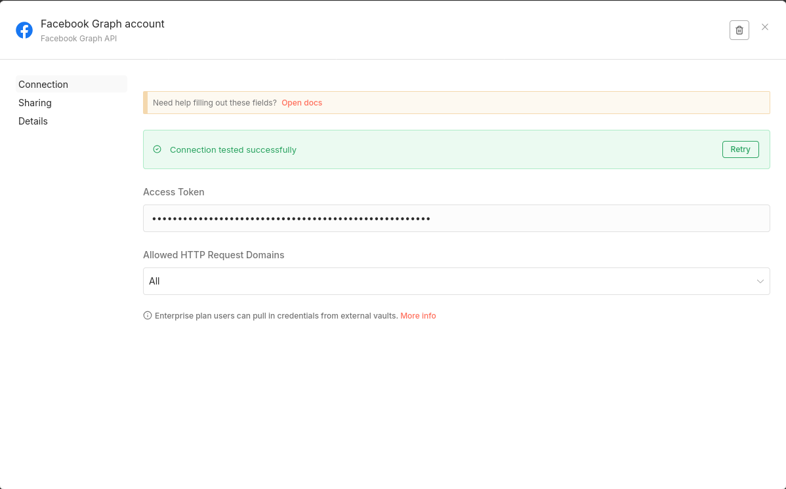786x489 pixels.
Task: Click the Access Token input field
Action: tap(456, 218)
